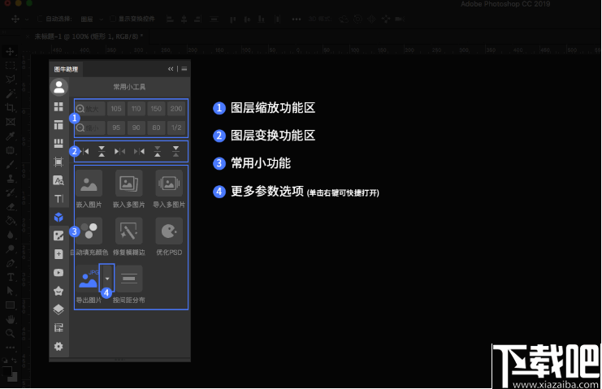
Task: Click the foreground color swatch
Action: pyautogui.click(x=7, y=371)
